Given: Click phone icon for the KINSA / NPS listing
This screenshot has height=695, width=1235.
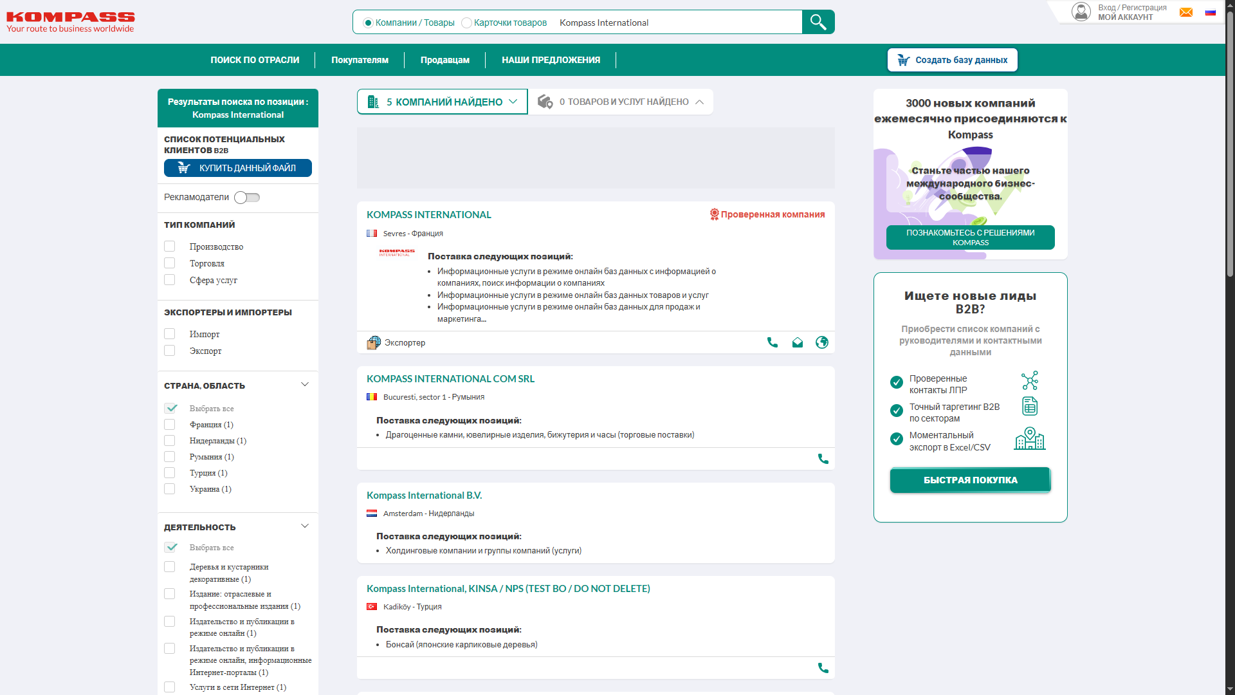Looking at the screenshot, I should 823,668.
